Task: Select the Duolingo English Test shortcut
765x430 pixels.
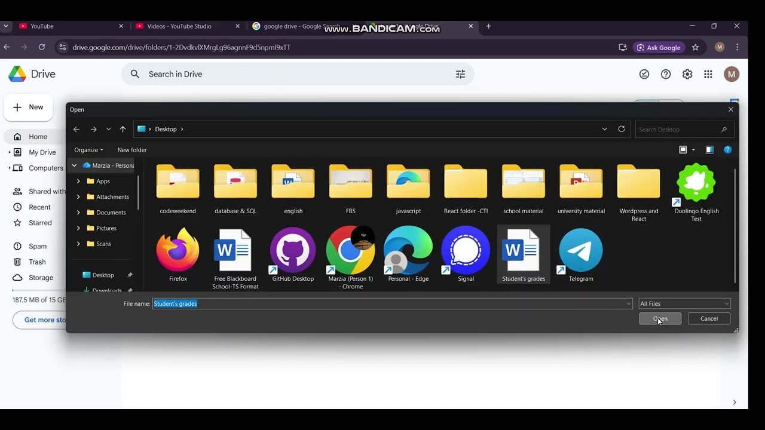Action: tap(696, 192)
